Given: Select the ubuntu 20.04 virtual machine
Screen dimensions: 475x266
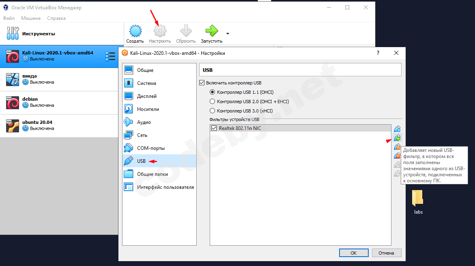Looking at the screenshot, I should 59,125.
